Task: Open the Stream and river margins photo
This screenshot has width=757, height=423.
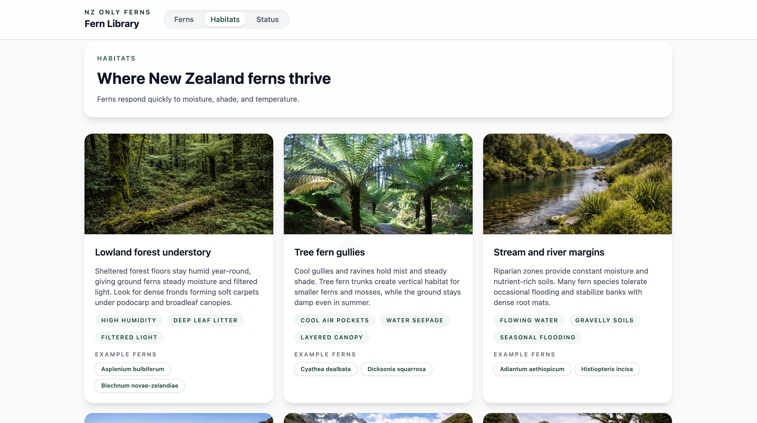Action: 577,184
